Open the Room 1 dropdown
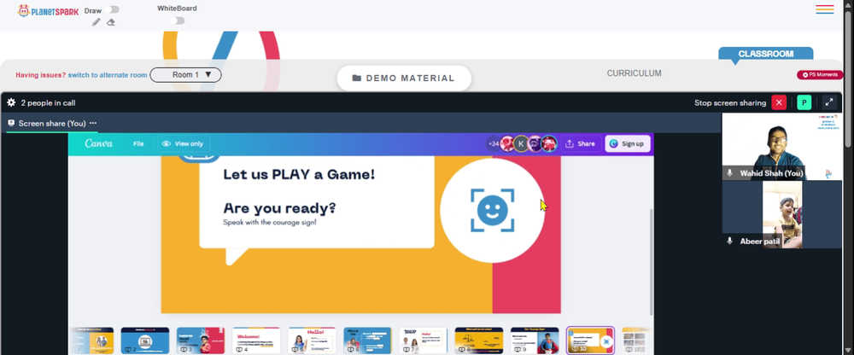854x355 pixels. click(185, 74)
